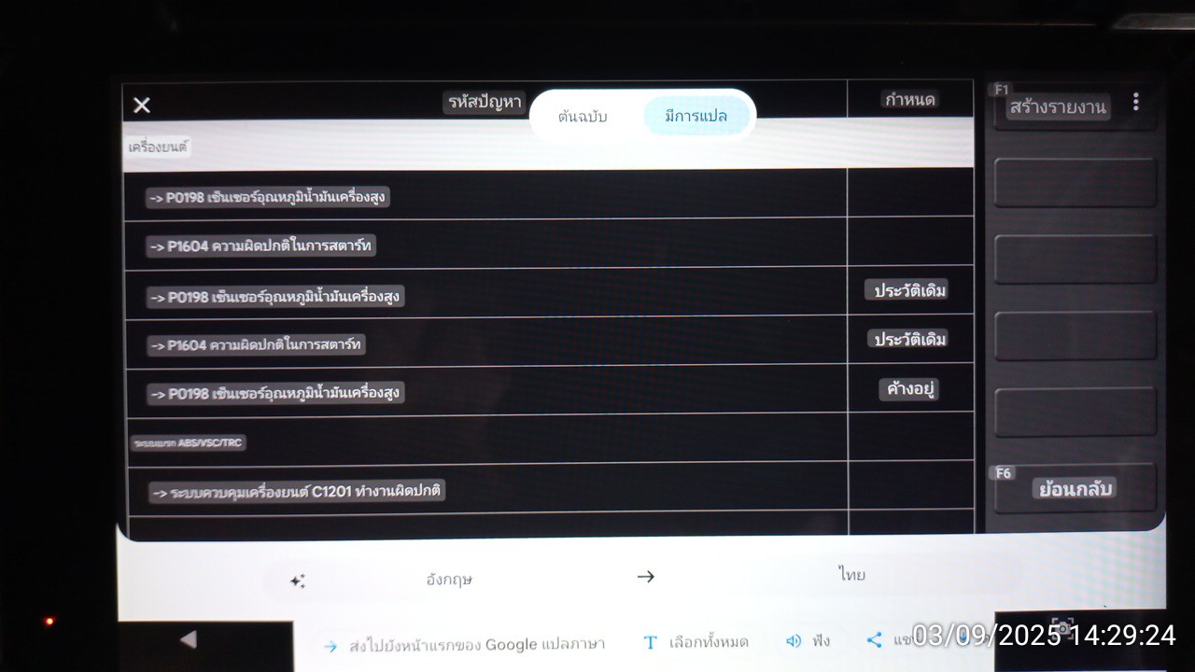Open the three-dot more options menu

point(1135,102)
